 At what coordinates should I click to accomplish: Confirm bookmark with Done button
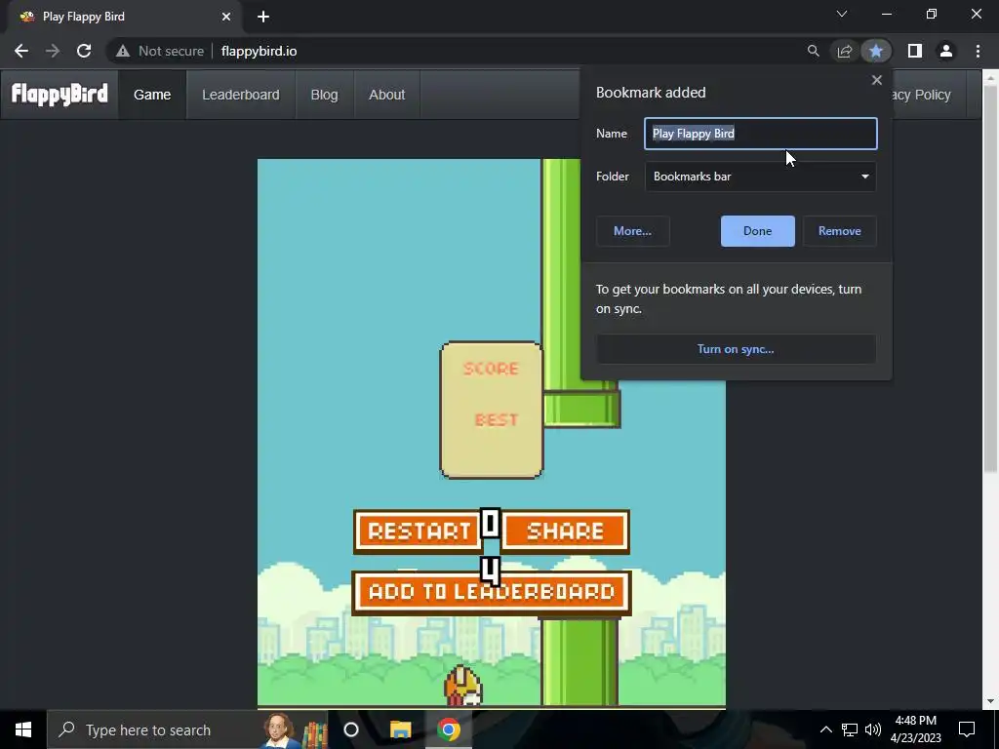(757, 231)
